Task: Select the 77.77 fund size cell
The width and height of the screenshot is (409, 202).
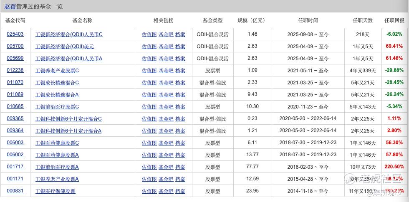Action: (x=252, y=167)
